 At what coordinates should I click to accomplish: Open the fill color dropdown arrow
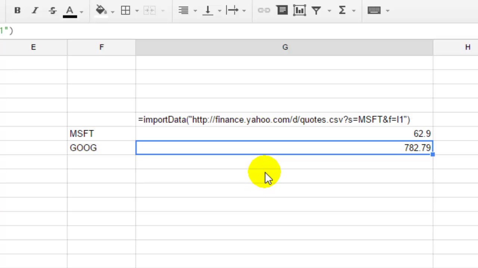click(x=112, y=11)
